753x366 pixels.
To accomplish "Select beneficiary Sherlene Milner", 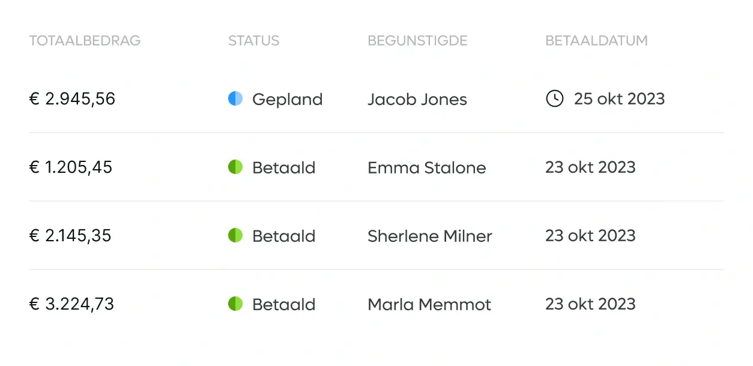I will [430, 236].
